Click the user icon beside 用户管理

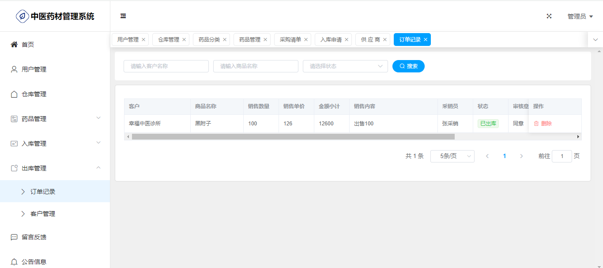coord(14,69)
